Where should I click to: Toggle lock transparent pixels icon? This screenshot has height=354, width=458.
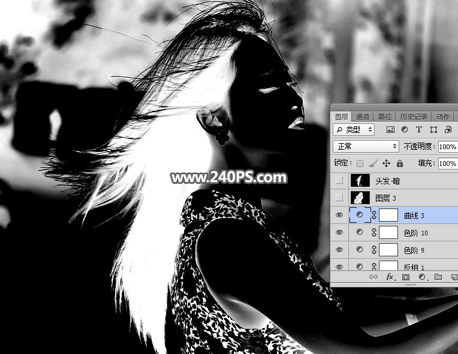pyautogui.click(x=360, y=164)
